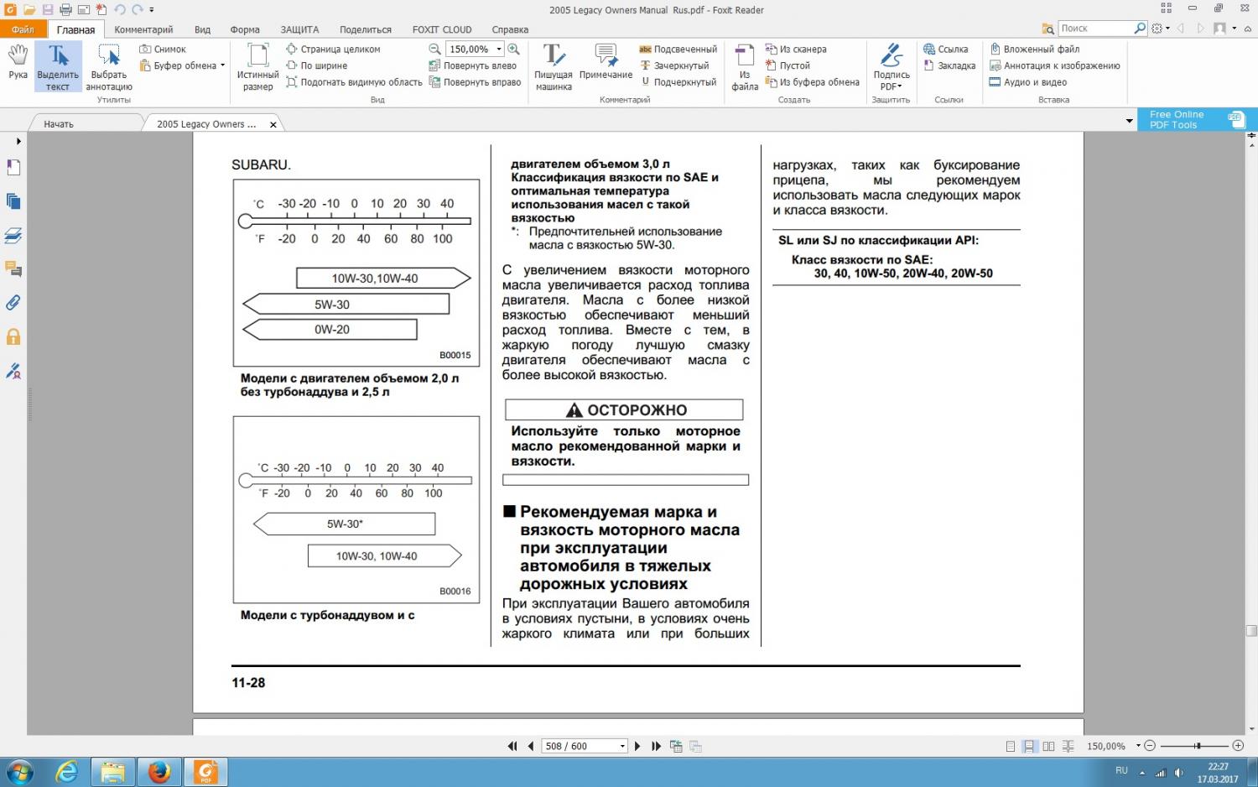Fit page По ширине

316,65
